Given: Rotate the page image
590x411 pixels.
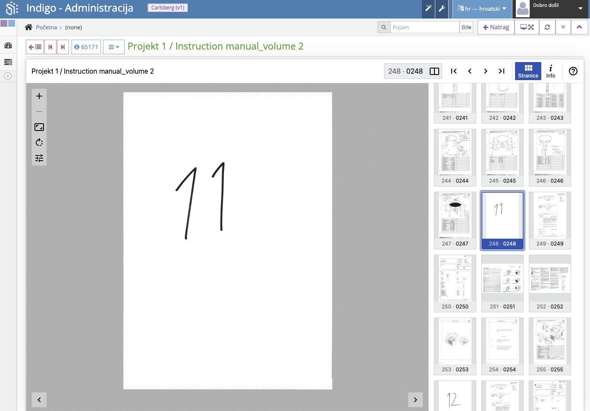Looking at the screenshot, I should [x=39, y=143].
